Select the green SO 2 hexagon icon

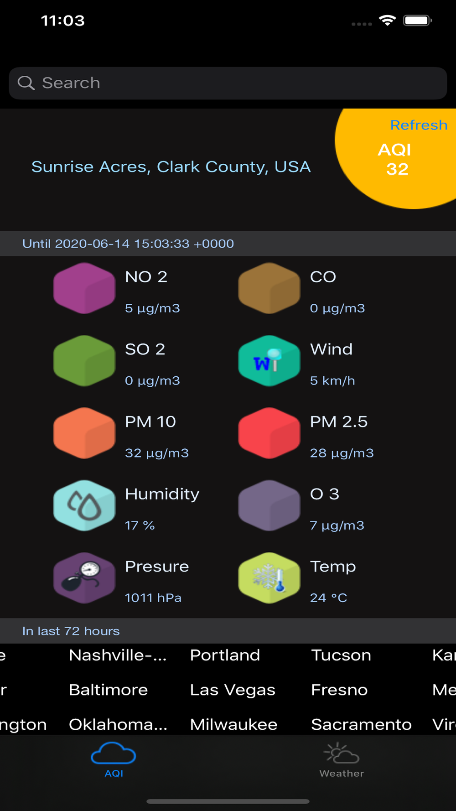(84, 361)
